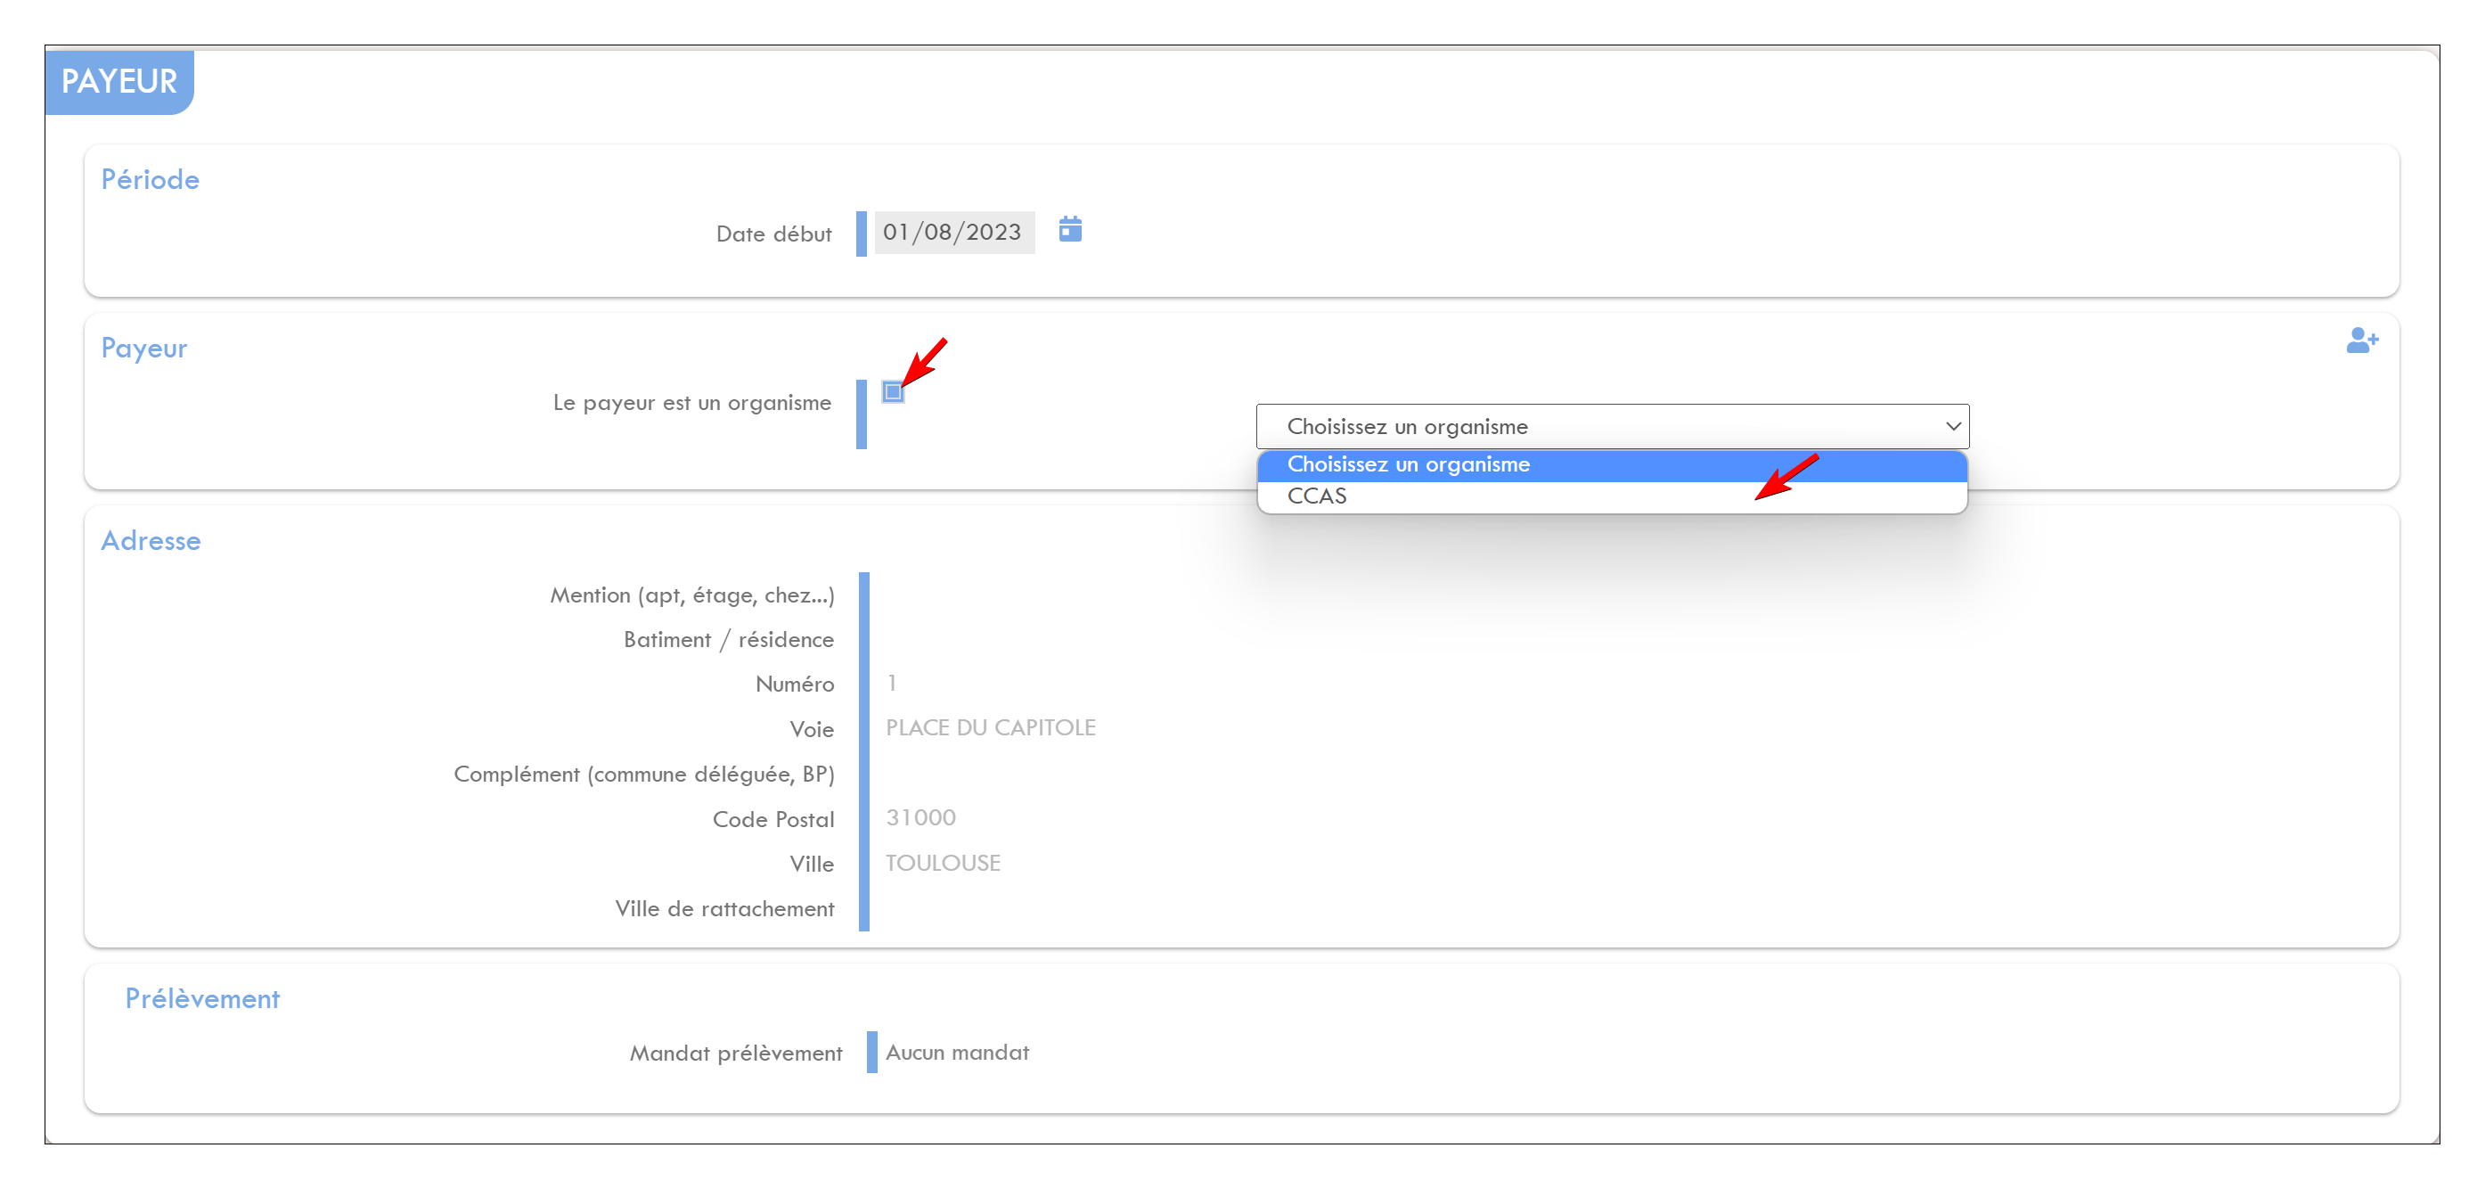Toggle 'Le payeur est un organisme' checkbox

[x=892, y=392]
